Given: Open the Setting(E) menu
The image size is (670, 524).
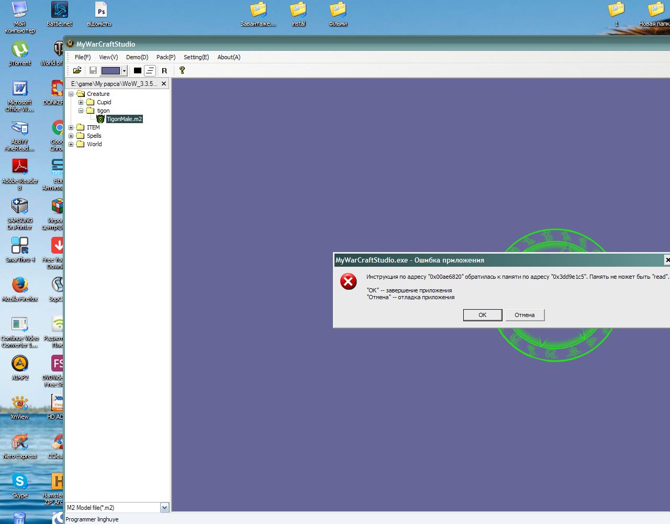Looking at the screenshot, I should [196, 57].
